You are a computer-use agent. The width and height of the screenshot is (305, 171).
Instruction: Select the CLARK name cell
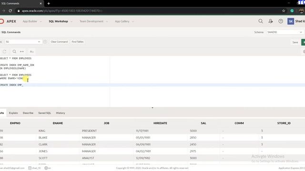click(x=43, y=144)
